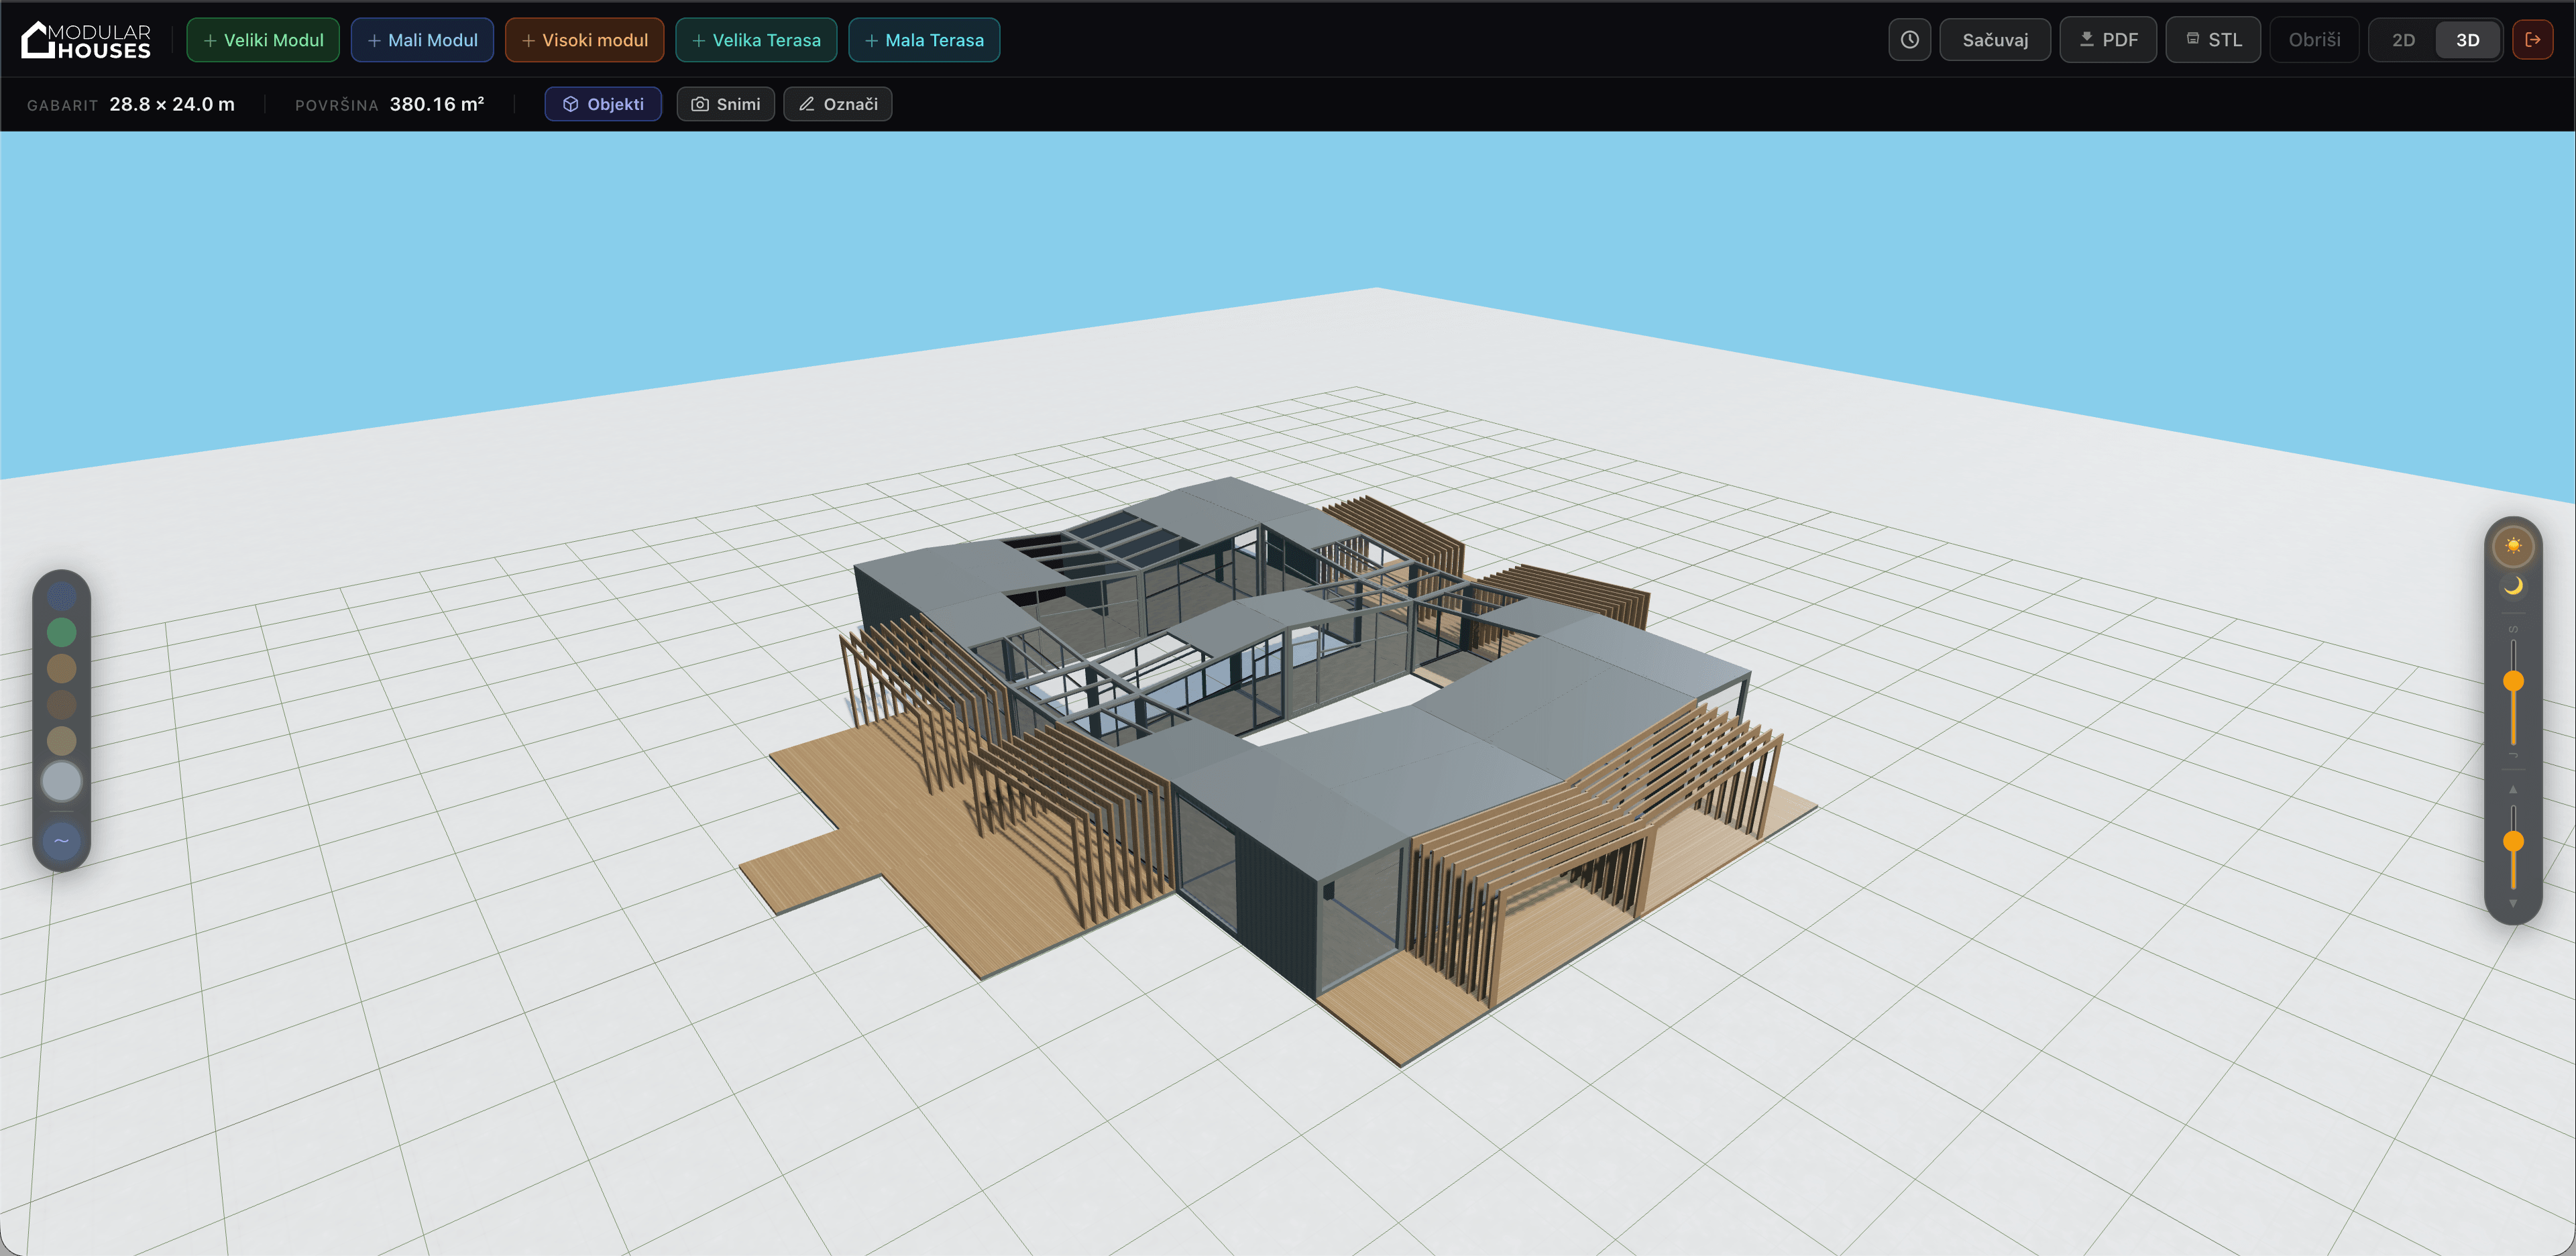This screenshot has width=2576, height=1256.
Task: Add a Mala Terasa
Action: click(x=924, y=40)
